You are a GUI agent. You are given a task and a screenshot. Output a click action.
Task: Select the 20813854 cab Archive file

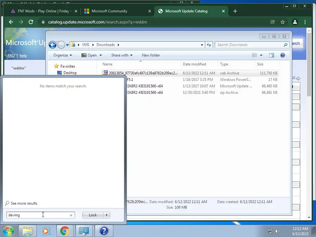click(x=190, y=73)
